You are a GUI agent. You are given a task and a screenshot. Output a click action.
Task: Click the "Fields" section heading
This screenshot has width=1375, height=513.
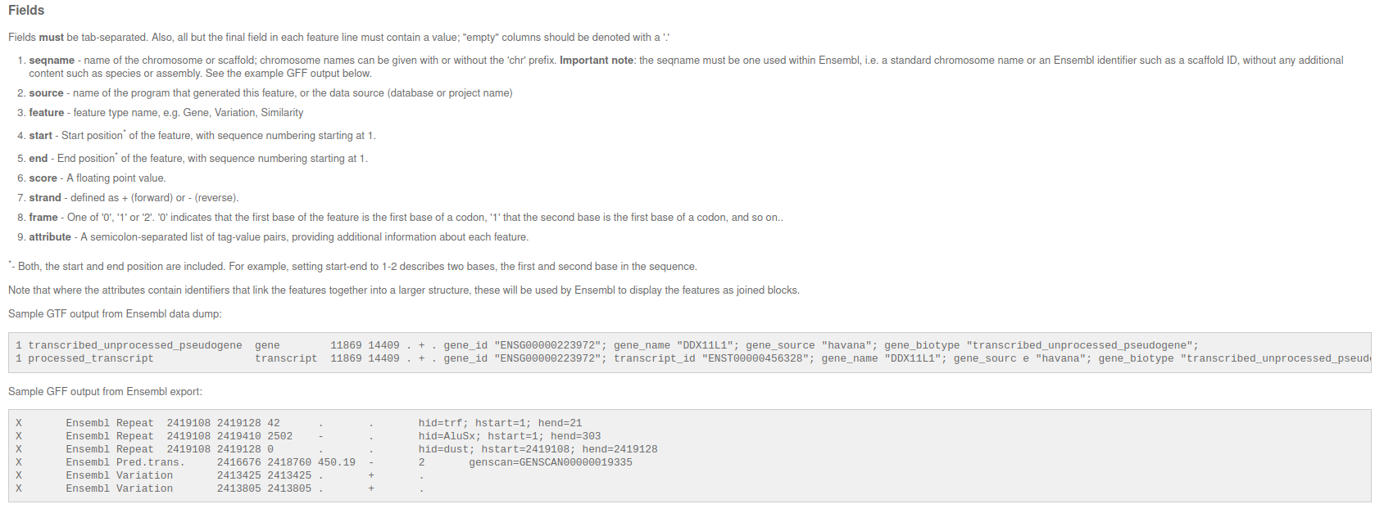pyautogui.click(x=26, y=11)
